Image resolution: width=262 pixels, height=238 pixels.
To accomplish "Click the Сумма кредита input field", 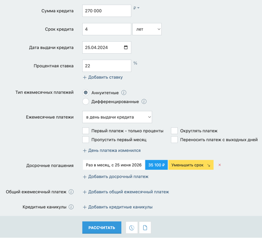I will tap(107, 11).
